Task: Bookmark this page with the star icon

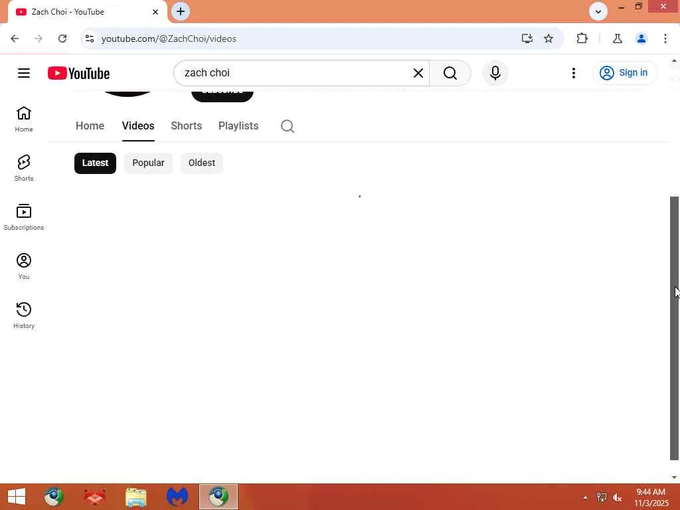Action: click(549, 39)
